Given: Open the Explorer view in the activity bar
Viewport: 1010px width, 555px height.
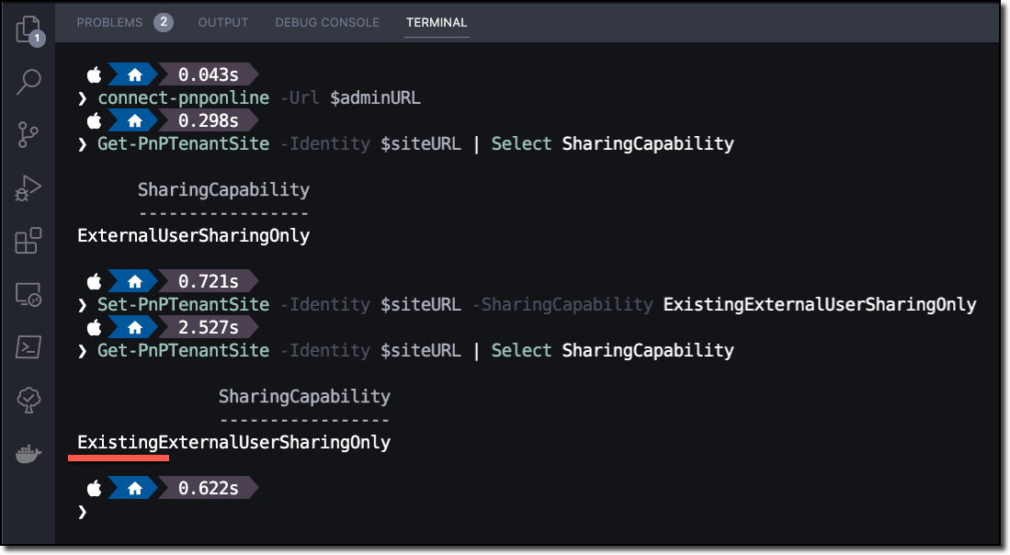Looking at the screenshot, I should click(28, 29).
